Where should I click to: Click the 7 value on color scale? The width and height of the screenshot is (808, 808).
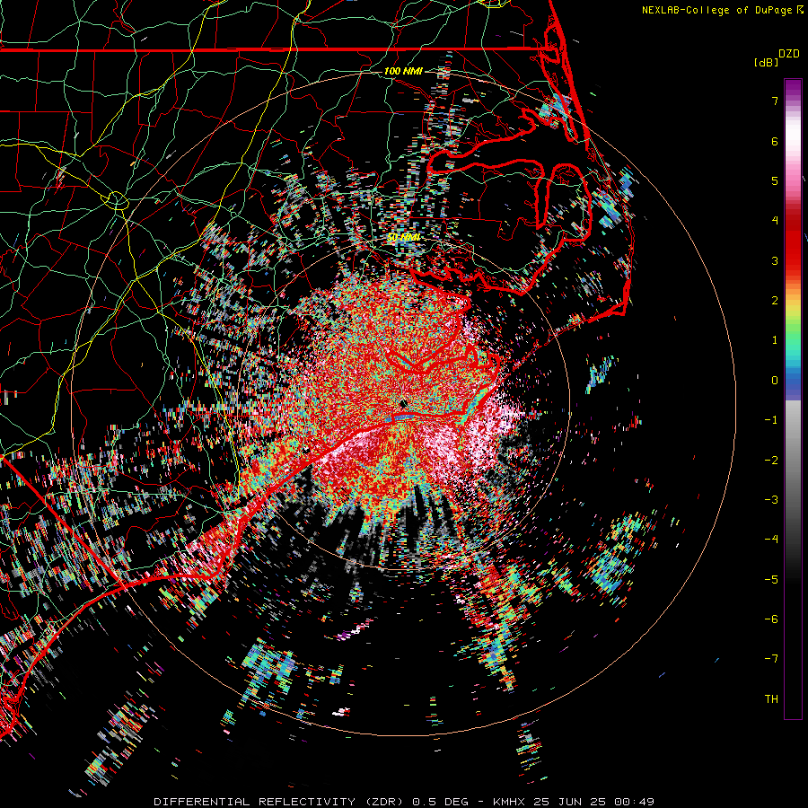click(775, 101)
